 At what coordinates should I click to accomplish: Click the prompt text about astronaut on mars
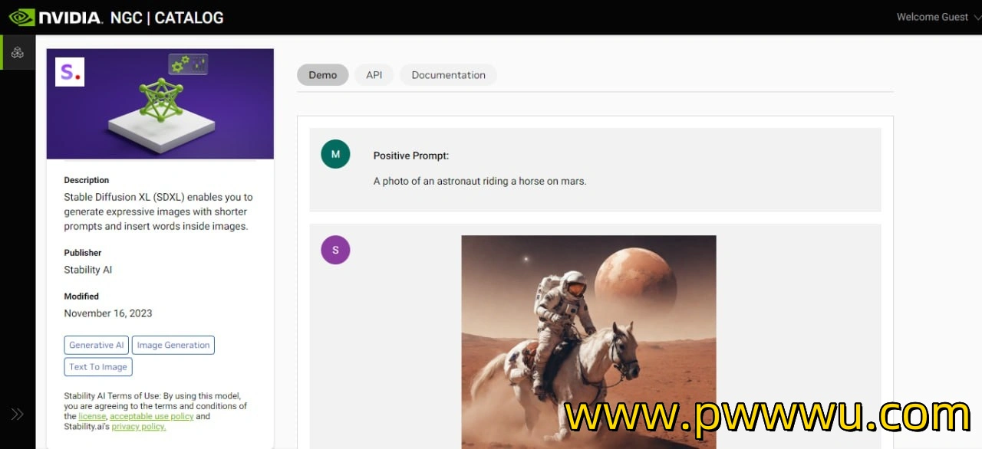(x=479, y=182)
